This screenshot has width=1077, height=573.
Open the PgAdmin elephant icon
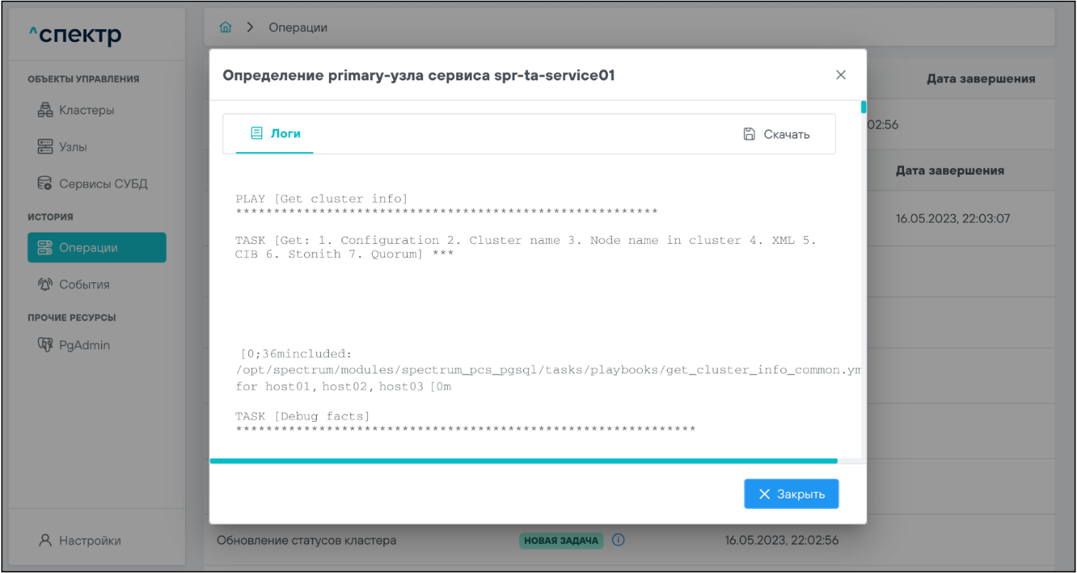45,345
